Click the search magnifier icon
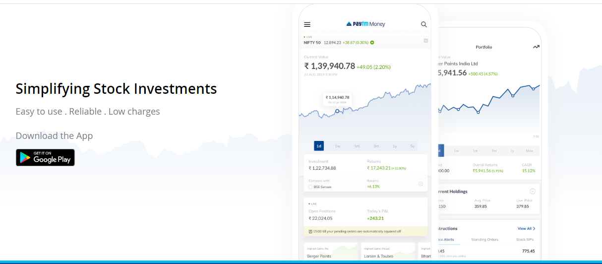 pyautogui.click(x=423, y=24)
